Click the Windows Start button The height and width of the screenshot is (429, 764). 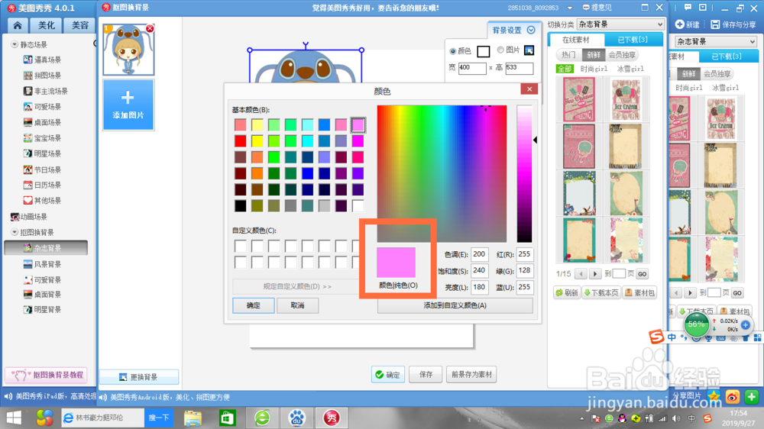click(x=14, y=418)
